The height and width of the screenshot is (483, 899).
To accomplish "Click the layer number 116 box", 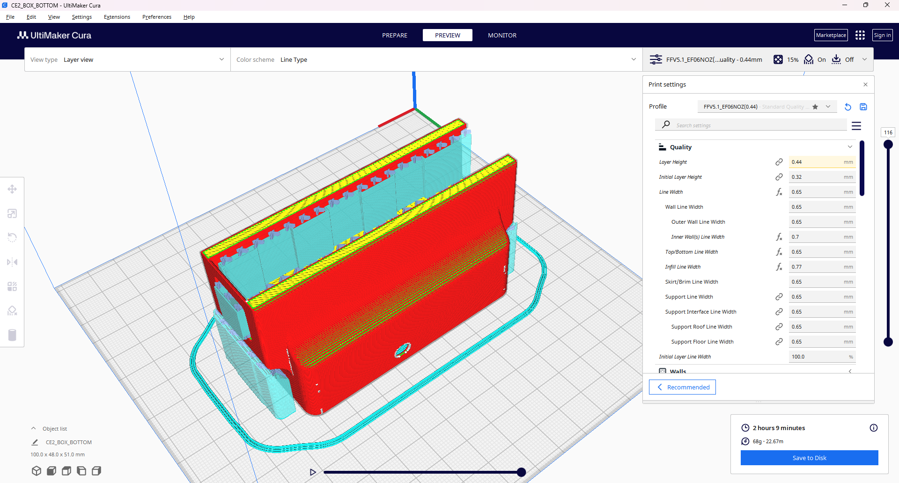I will (888, 132).
